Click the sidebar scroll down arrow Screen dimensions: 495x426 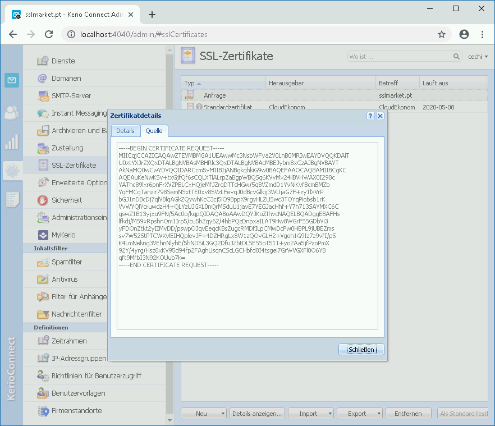170,420
